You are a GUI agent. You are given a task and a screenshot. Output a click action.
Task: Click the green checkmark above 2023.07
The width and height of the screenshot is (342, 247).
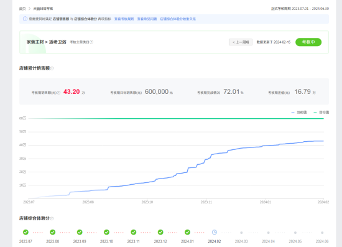(x=25, y=232)
